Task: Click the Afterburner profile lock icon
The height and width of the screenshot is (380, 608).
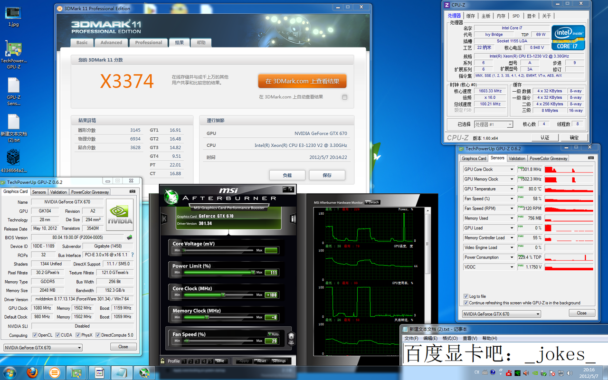Action: (x=163, y=361)
